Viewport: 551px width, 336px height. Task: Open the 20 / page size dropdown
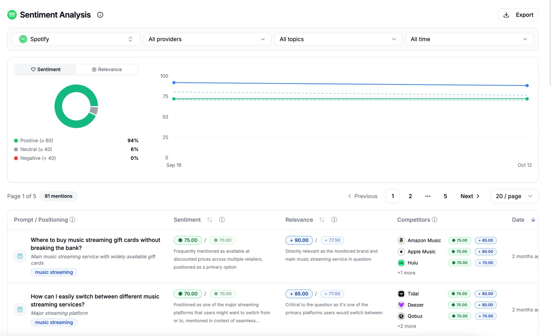[514, 196]
